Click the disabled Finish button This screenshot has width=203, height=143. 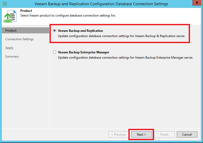(x=164, y=134)
